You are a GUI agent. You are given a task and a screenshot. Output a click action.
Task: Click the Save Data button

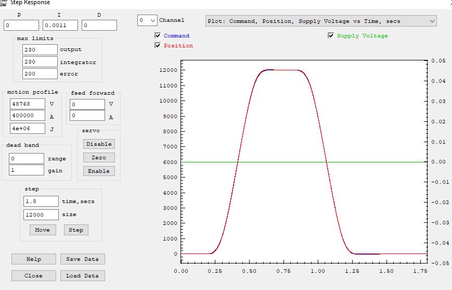(x=83, y=259)
